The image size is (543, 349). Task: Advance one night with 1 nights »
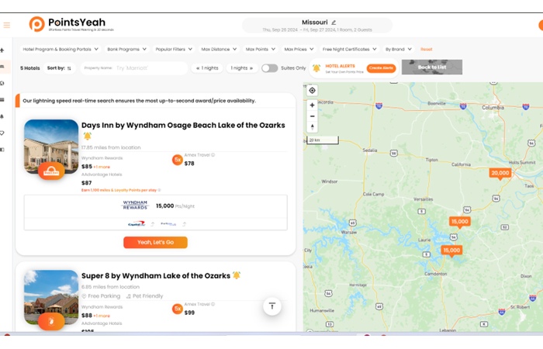pyautogui.click(x=242, y=68)
